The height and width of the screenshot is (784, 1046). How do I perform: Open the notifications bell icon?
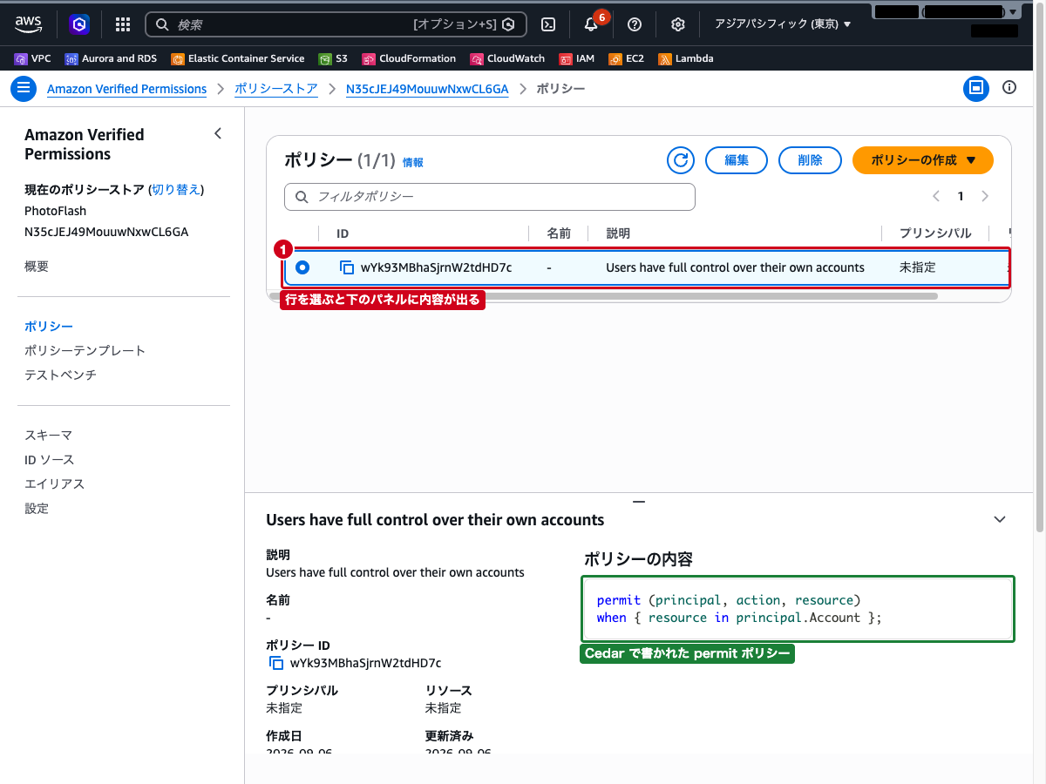tap(591, 24)
